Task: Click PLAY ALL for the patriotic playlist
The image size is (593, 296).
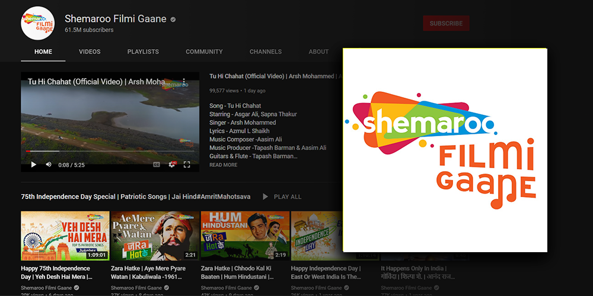Action: (x=282, y=197)
